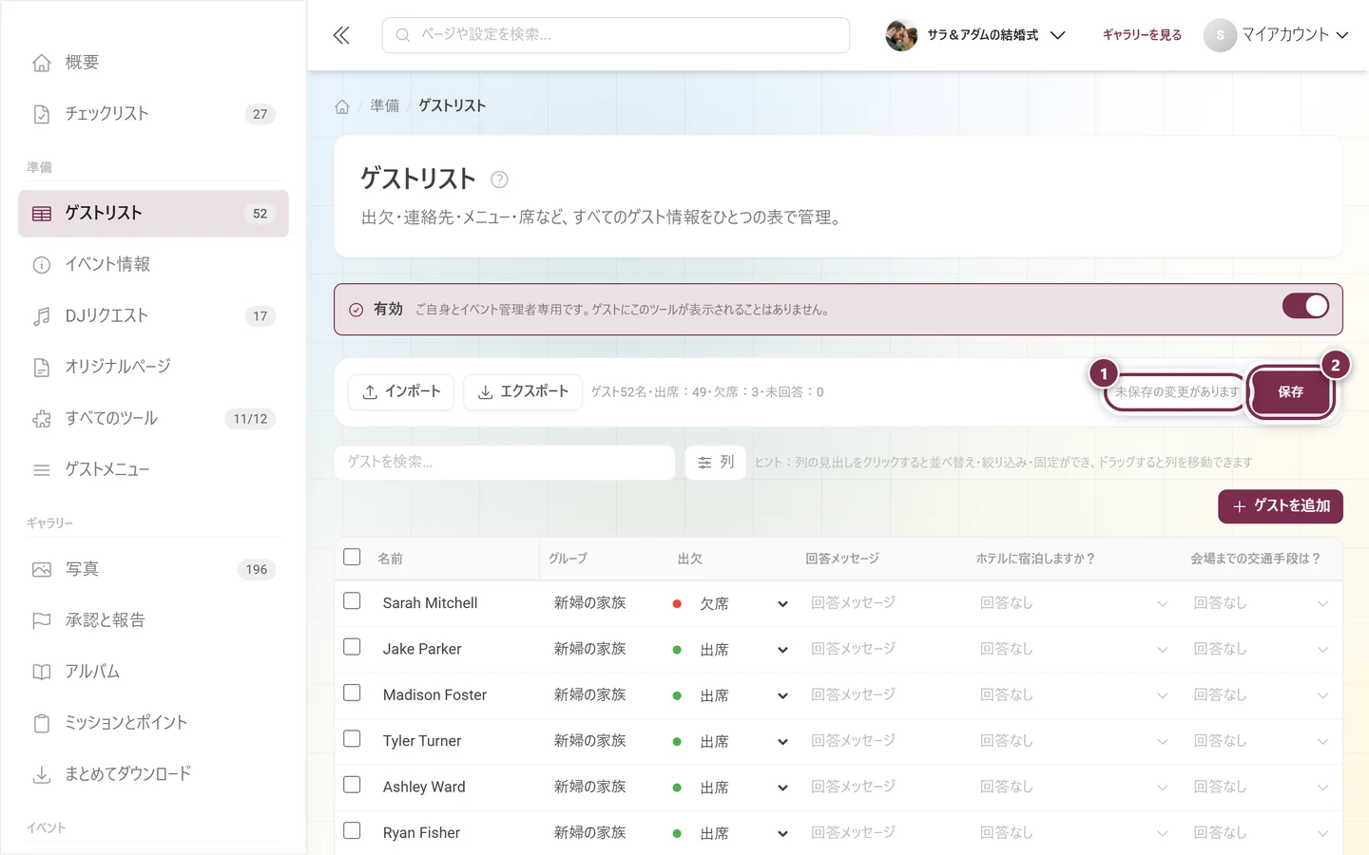Screen dimensions: 1369x855
Task: Click the 写真 image icon
Action: point(42,570)
